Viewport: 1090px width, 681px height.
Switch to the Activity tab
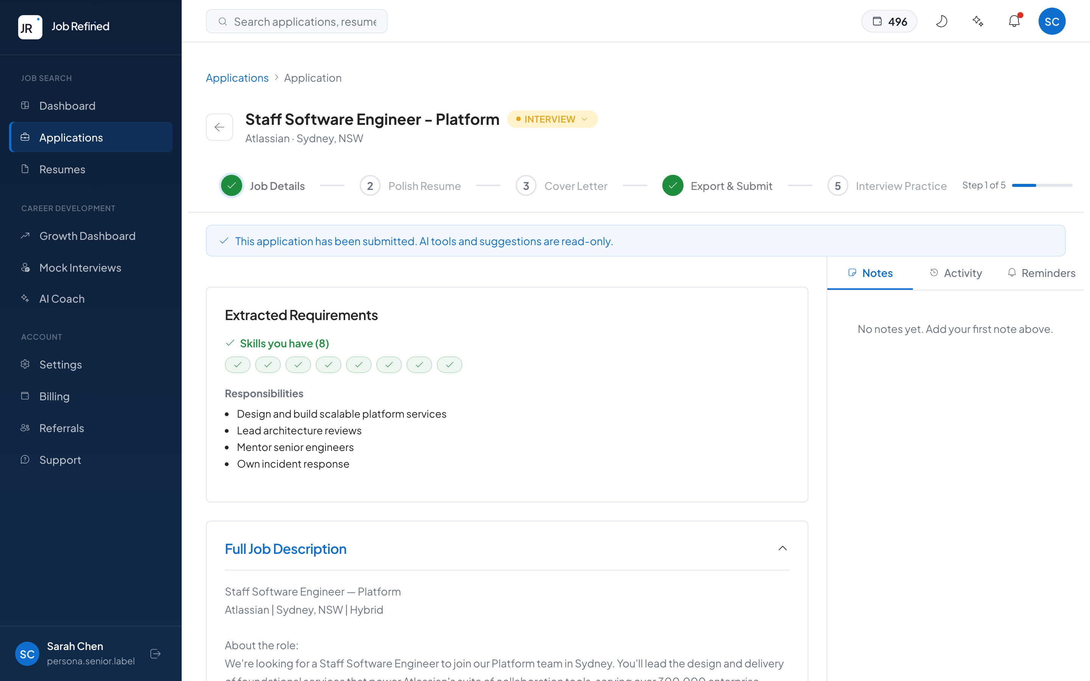(956, 272)
